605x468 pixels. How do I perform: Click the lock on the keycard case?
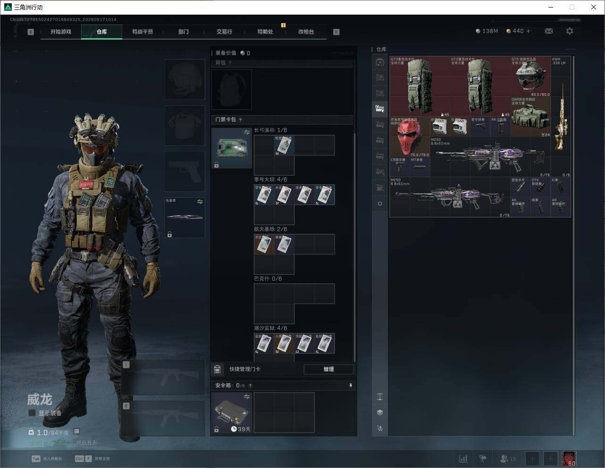pyautogui.click(x=216, y=165)
